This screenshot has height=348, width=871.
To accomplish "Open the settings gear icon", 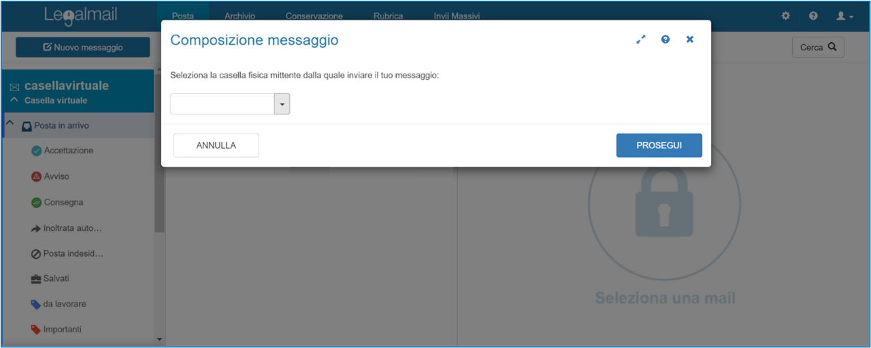I will pos(786,16).
